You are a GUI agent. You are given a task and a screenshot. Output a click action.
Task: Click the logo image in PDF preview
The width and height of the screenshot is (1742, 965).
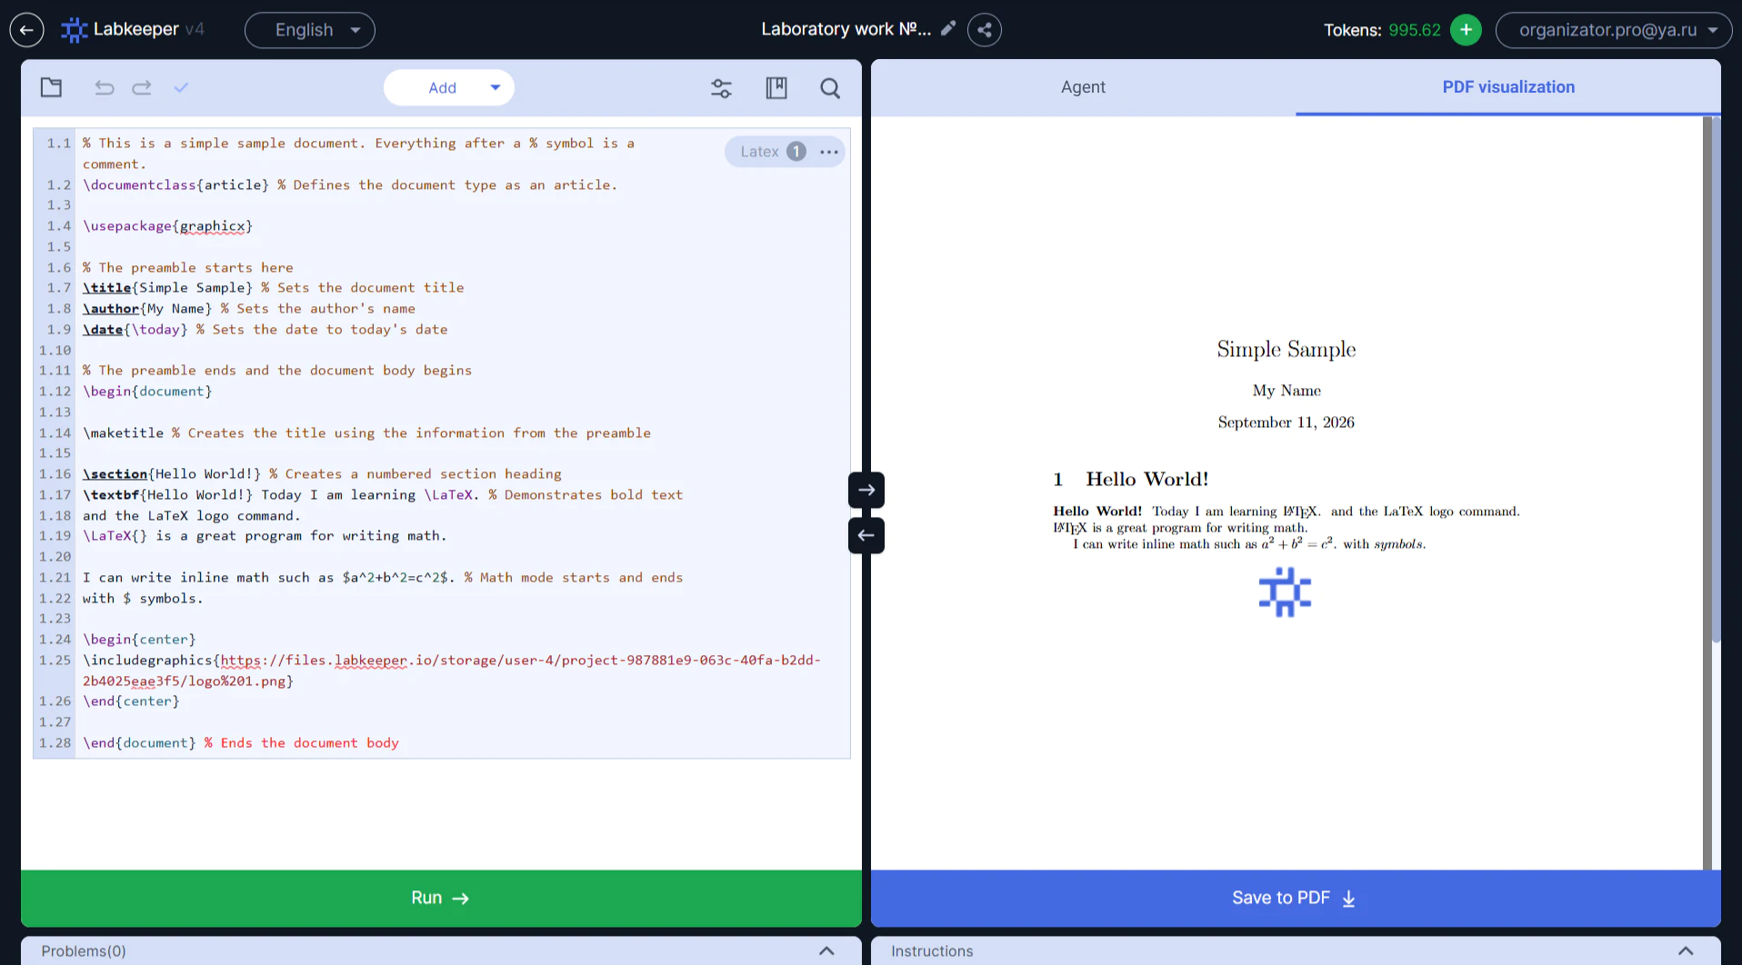point(1285,592)
